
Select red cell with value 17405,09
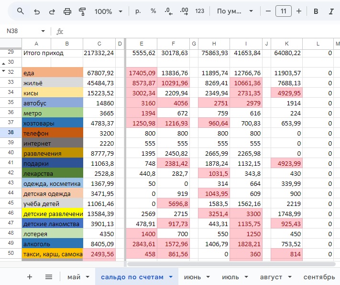pyautogui.click(x=142, y=72)
